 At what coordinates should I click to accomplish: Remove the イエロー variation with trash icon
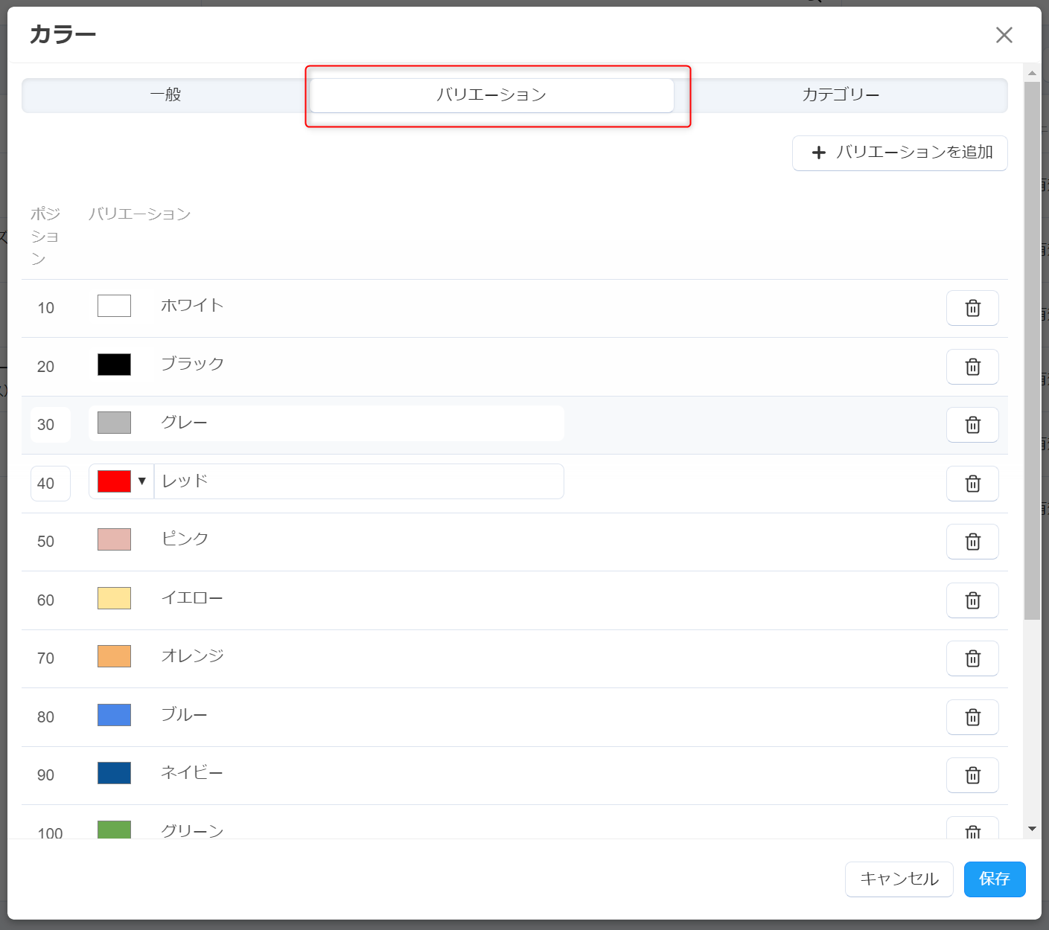pos(972,600)
